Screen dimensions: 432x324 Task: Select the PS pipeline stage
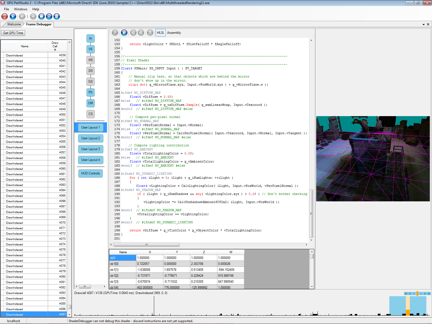pos(90,92)
